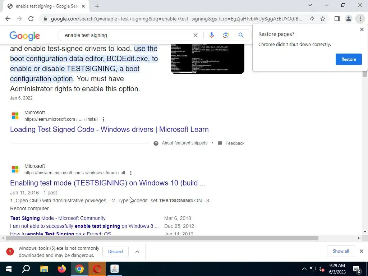Bookmark this page with the star
The image size is (368, 276).
coord(323,19)
